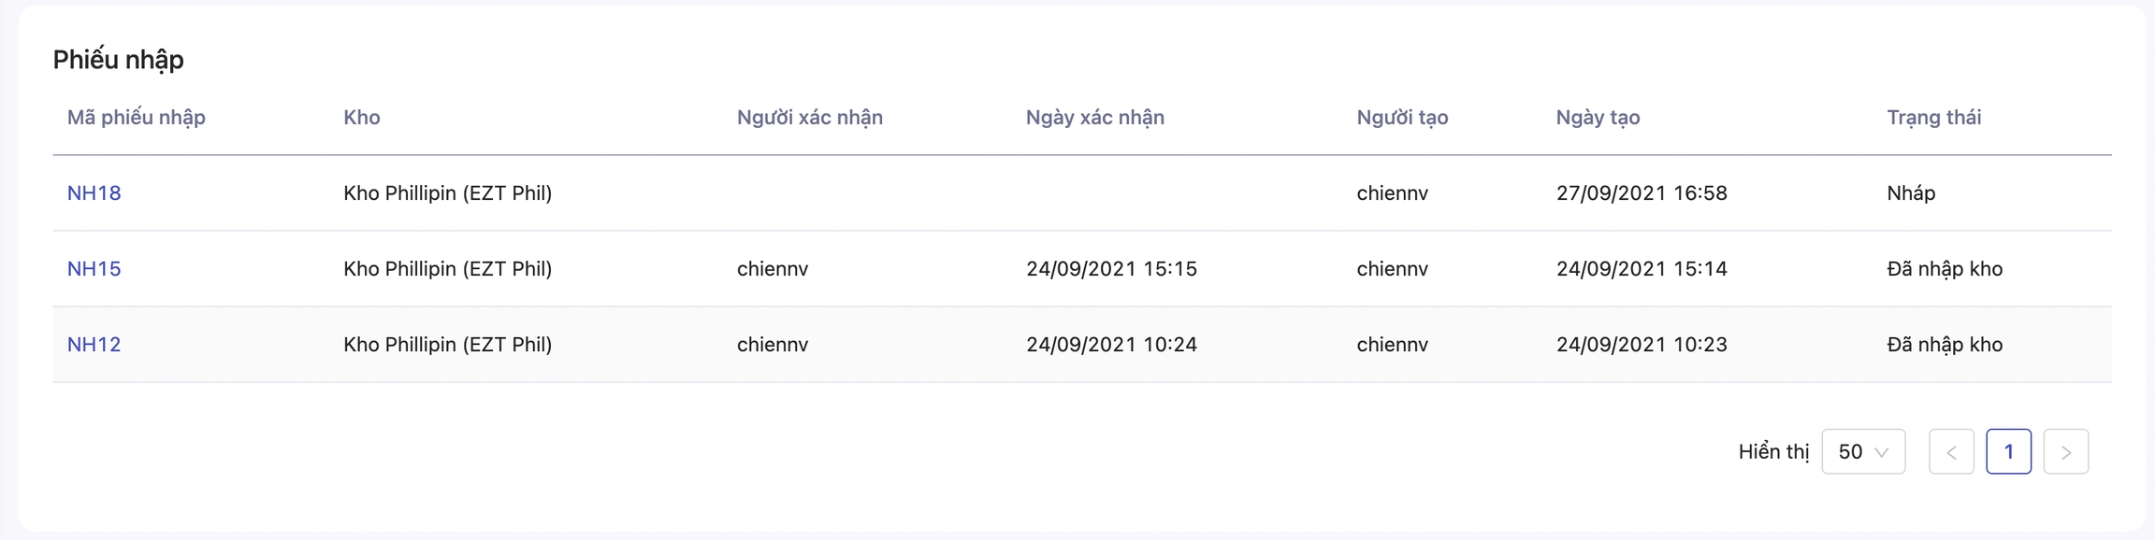Click the warehouse name in NH12 row

click(x=447, y=345)
